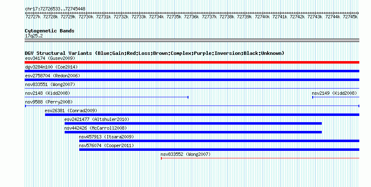This screenshot has height=187, width=371.
Task: Click the 72742k ruler tick label
Action: point(297,17)
